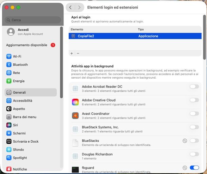Open Accessibilità icon in sidebar
This screenshot has height=174, width=207.
tap(9, 101)
